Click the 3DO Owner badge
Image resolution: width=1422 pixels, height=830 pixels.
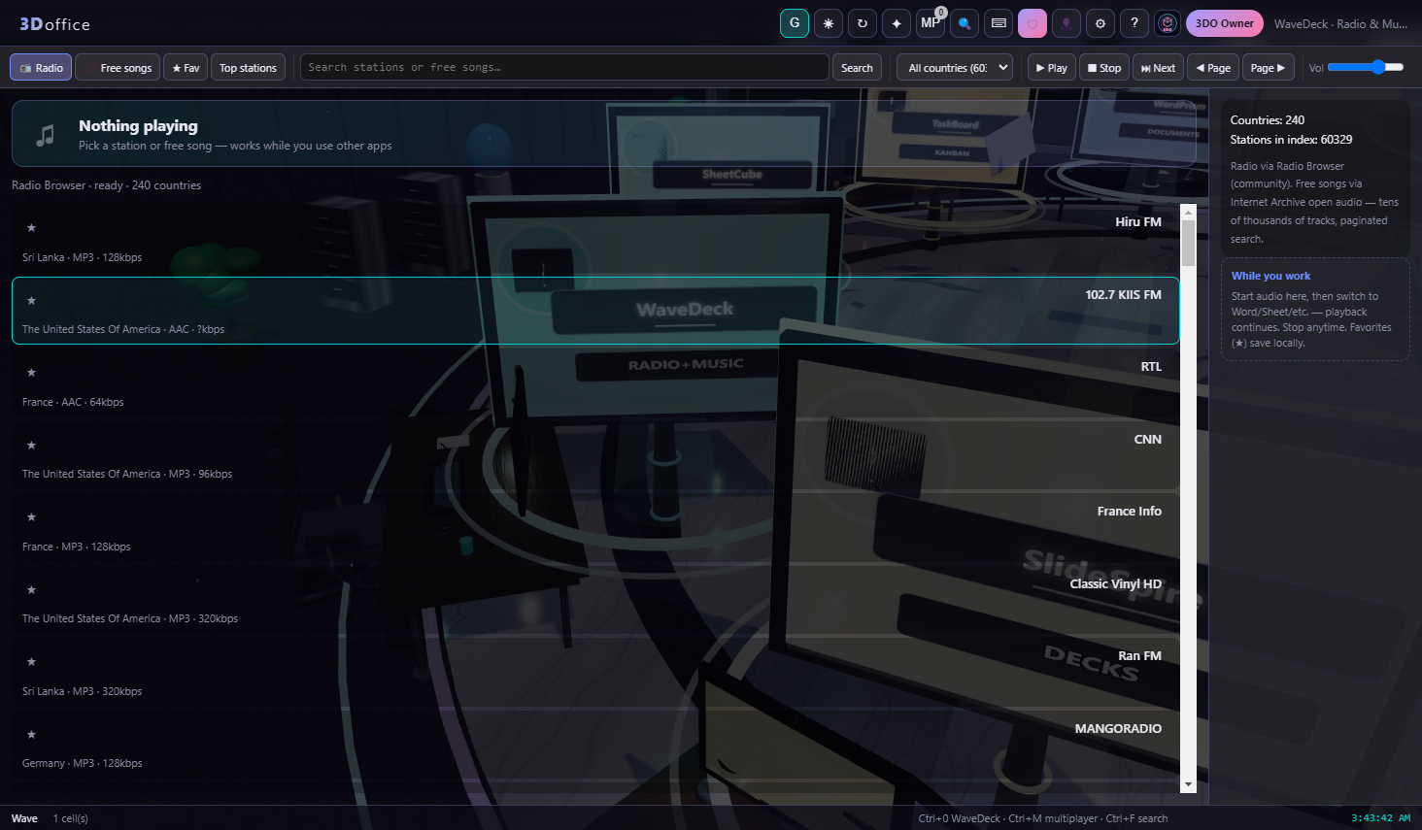[x=1224, y=23]
